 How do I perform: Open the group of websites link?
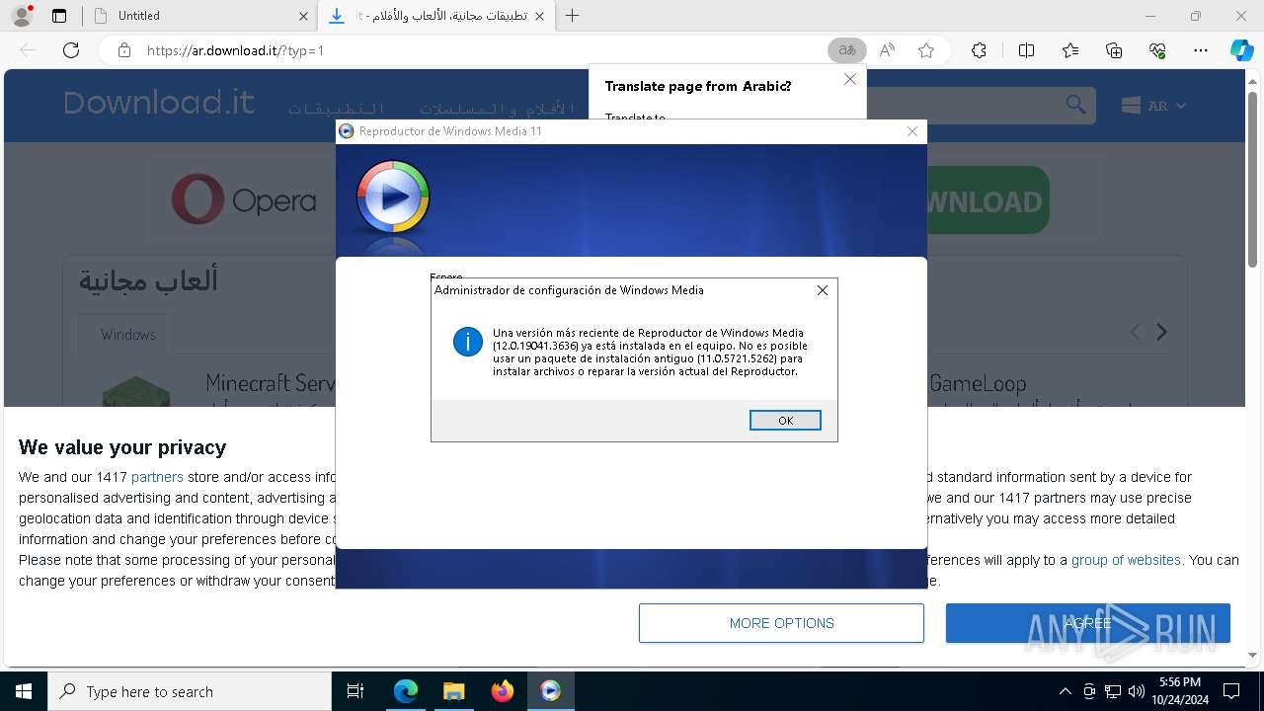(x=1126, y=560)
